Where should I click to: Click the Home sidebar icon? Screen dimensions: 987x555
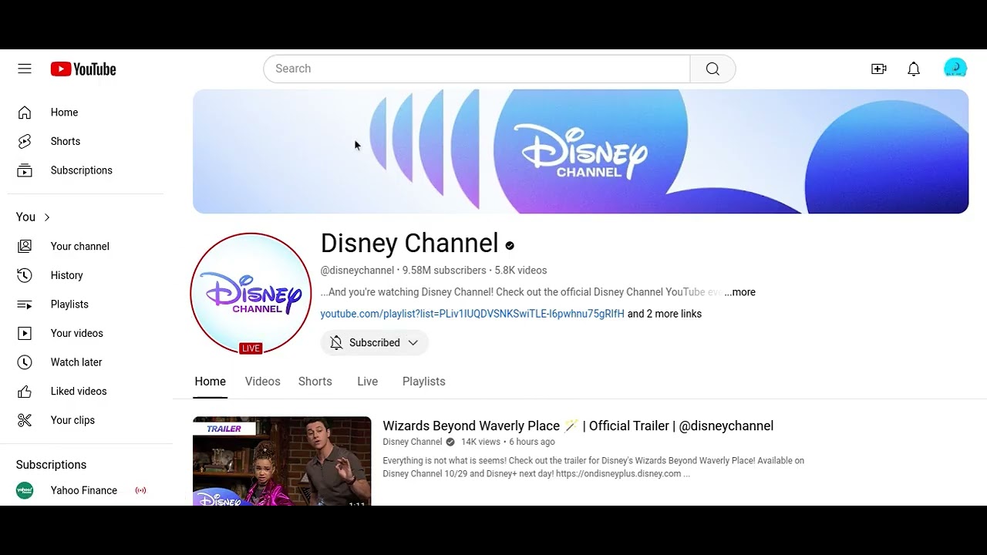click(x=25, y=113)
